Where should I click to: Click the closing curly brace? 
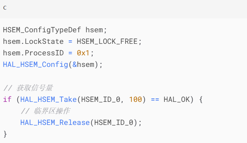tap(5, 134)
